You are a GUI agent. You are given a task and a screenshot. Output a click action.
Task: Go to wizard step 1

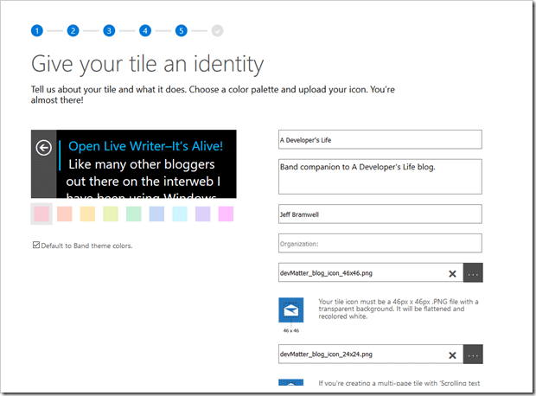(36, 31)
